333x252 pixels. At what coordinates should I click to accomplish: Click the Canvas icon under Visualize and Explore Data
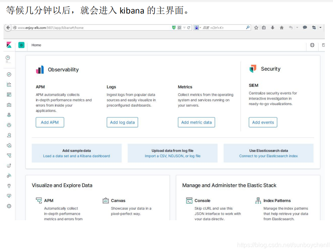106,201
